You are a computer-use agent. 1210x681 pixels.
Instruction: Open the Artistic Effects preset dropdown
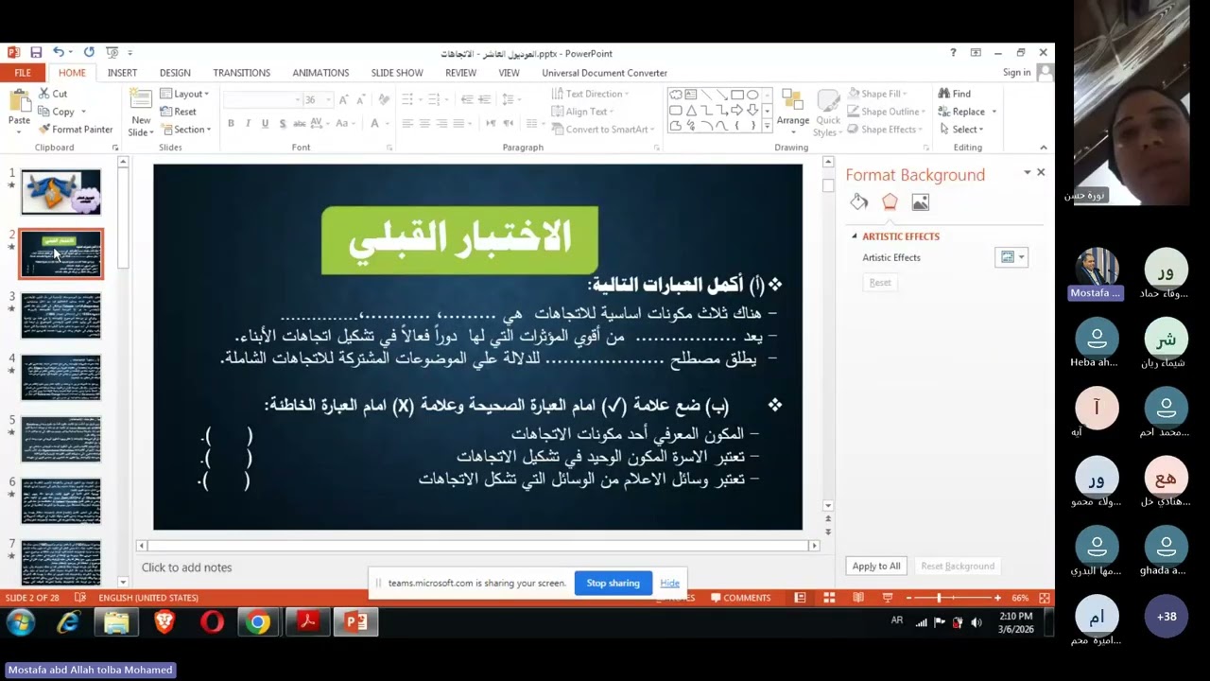pyautogui.click(x=1011, y=257)
